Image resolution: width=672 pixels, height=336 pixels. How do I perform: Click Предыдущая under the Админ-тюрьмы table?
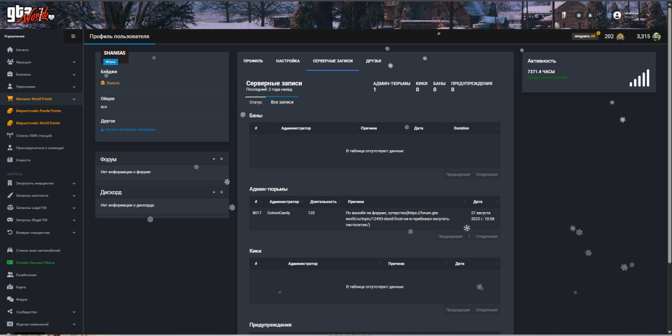click(450, 236)
